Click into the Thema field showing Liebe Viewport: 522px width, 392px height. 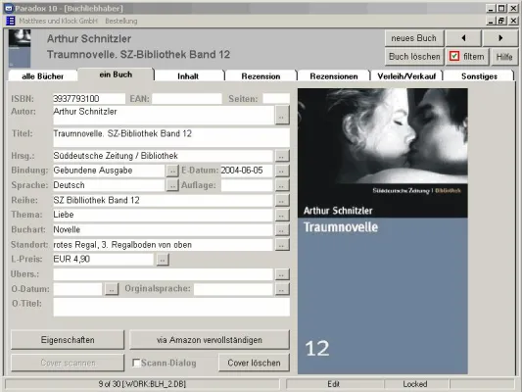[x=163, y=215]
